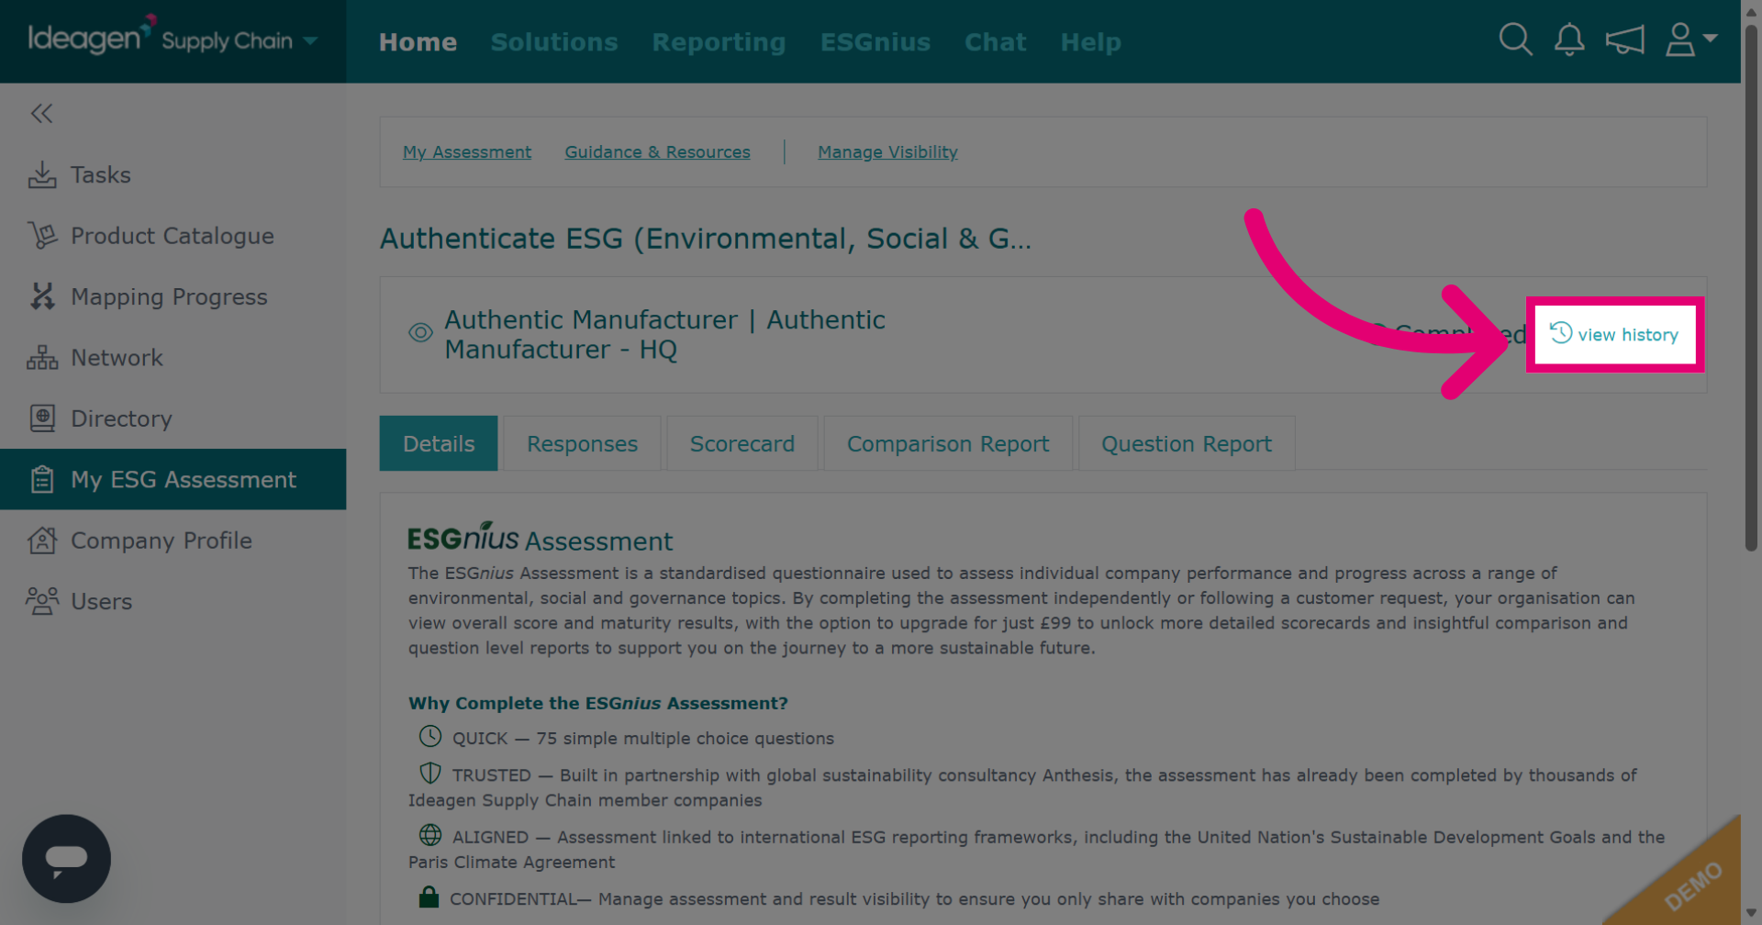Click the view history clock icon

[1561, 332]
